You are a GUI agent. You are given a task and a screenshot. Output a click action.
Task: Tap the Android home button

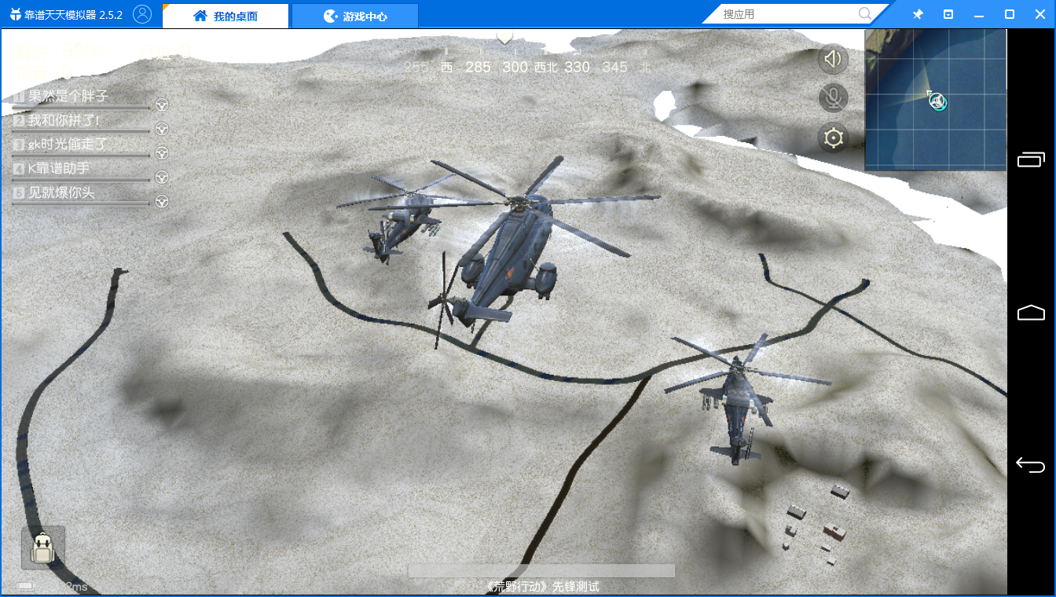[1031, 313]
